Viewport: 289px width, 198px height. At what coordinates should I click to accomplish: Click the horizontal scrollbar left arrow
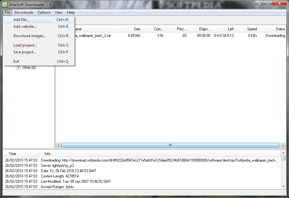point(59,145)
